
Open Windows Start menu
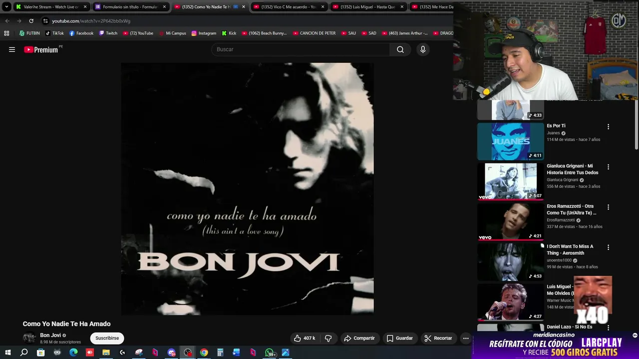click(7, 353)
